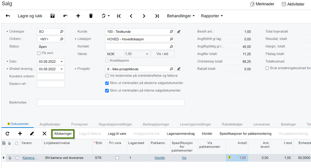Open Lagersammendrag
This screenshot has height=168, width=311.
pos(181,134)
